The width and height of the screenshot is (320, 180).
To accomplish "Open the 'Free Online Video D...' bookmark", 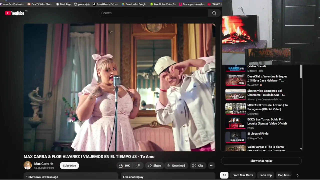I will tap(163, 4).
